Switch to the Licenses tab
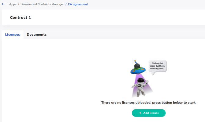 pyautogui.click(x=13, y=34)
